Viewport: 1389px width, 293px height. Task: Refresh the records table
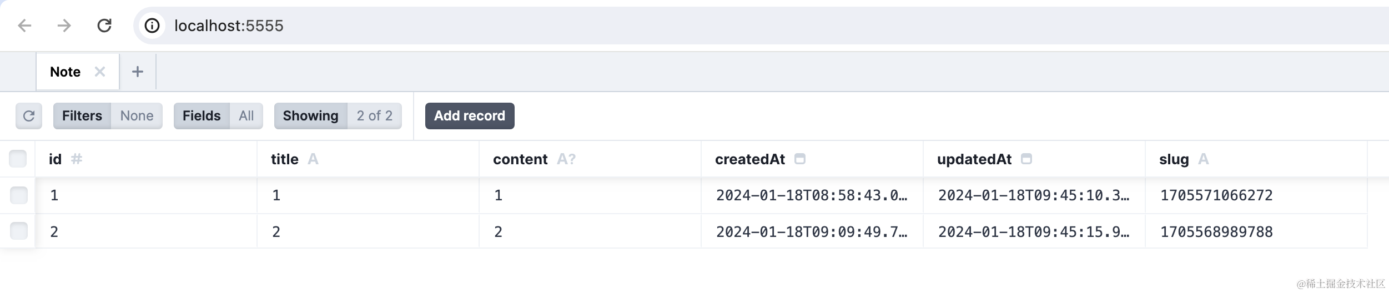pos(29,116)
